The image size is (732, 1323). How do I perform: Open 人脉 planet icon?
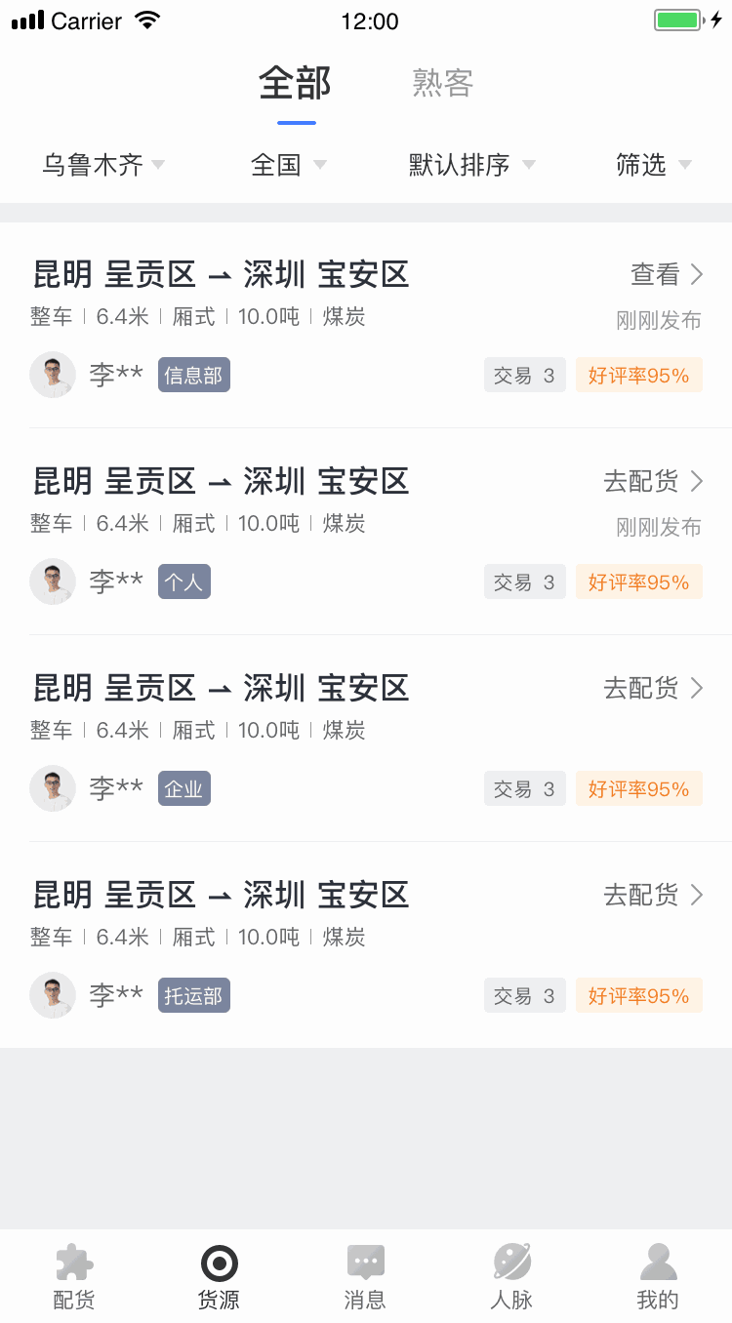(511, 1263)
